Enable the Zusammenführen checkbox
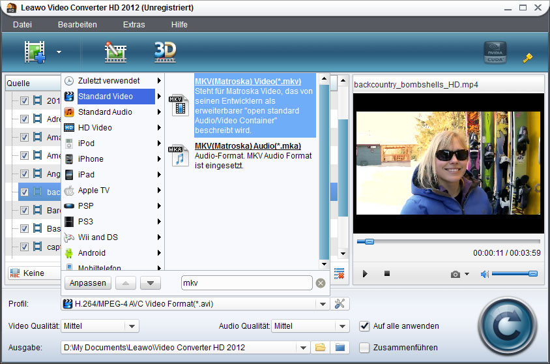The width and height of the screenshot is (550, 364). tap(365, 347)
